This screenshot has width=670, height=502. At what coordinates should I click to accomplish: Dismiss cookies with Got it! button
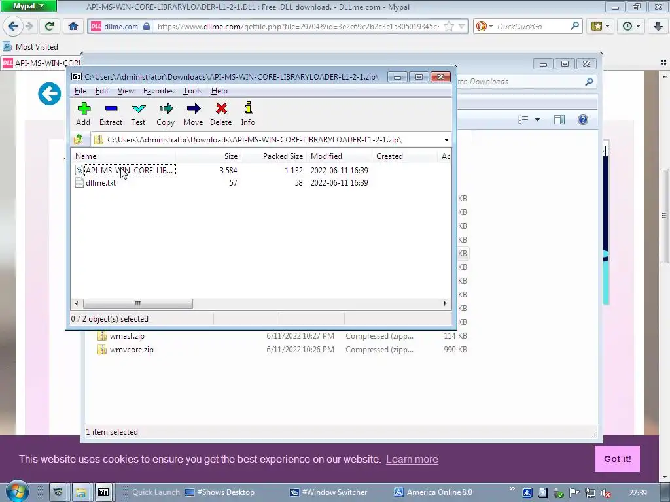(617, 459)
